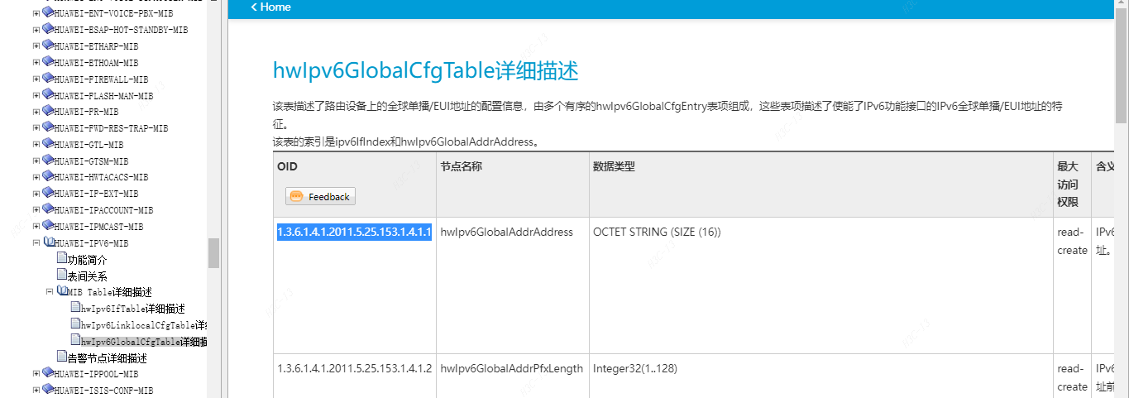1129x398 pixels.
Task: Click the page icon beside hwIpv6GlobalCfgTable详细描述
Action: (75, 341)
